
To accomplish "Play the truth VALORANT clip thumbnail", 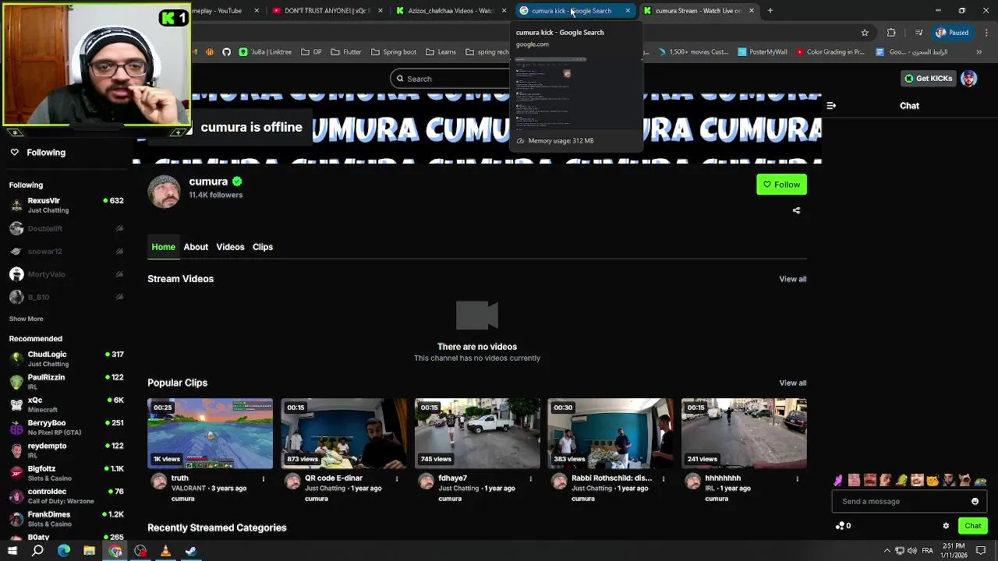I will [210, 433].
